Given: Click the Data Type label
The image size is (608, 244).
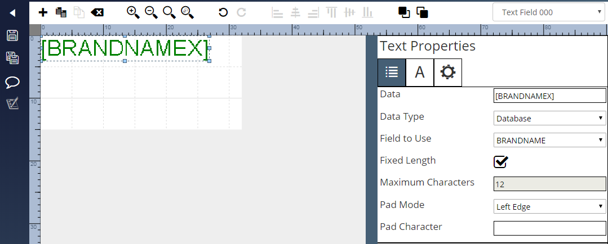Looking at the screenshot, I should point(402,117).
